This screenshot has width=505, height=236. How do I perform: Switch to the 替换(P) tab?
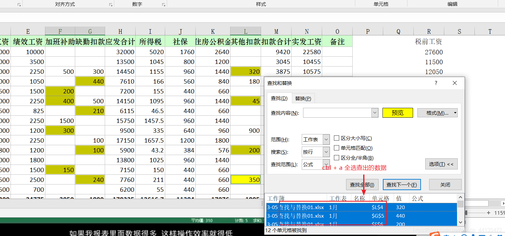point(303,98)
